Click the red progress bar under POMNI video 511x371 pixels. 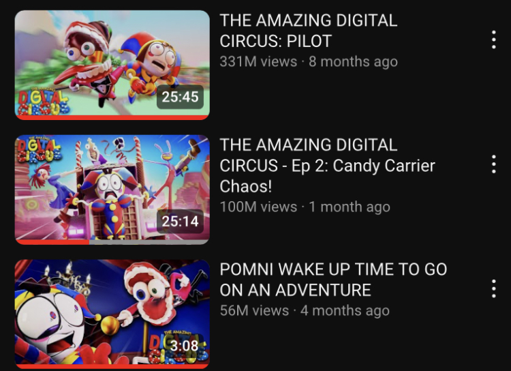point(112,367)
